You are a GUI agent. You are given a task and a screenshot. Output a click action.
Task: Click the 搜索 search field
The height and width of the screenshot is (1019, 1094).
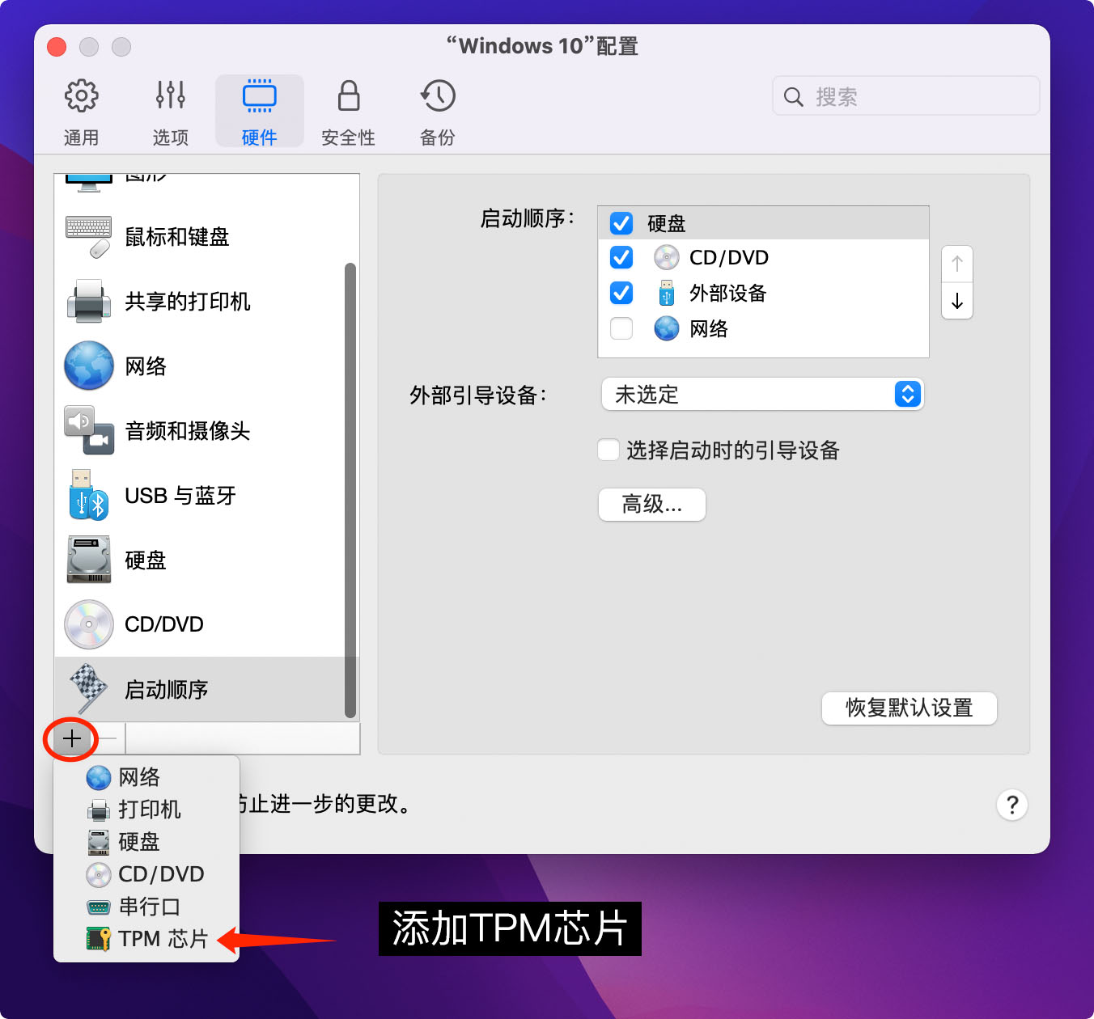coord(906,96)
